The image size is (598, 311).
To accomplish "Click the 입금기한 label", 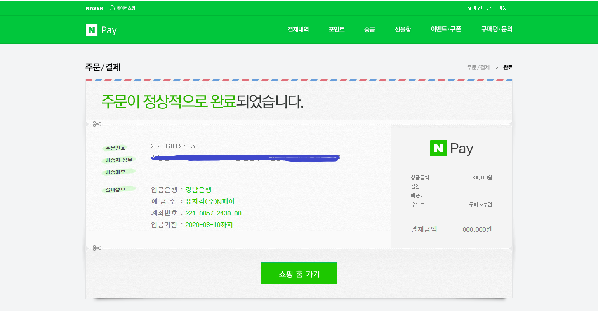I will tap(164, 225).
